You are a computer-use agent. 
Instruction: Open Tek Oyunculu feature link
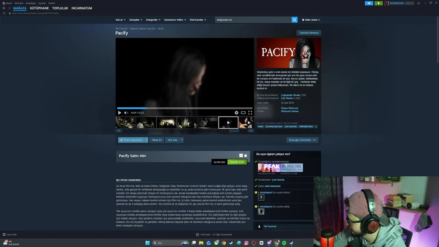[270, 226]
